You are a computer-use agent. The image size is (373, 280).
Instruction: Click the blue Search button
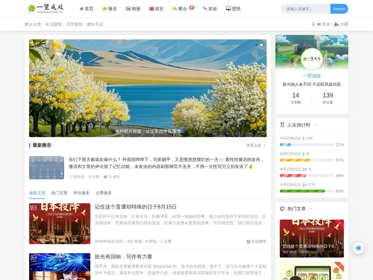339,9
